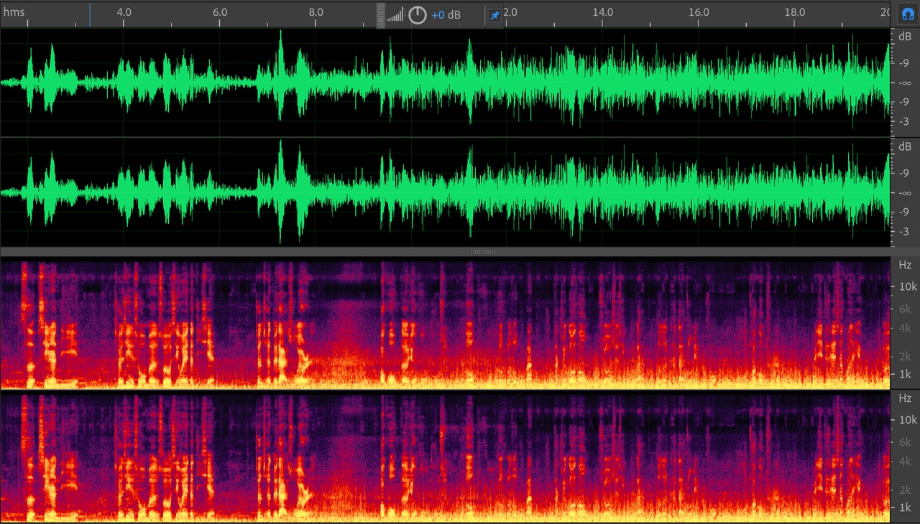Click the blue playhead marker on ruler
Image resolution: width=920 pixels, height=524 pixels.
[90, 14]
